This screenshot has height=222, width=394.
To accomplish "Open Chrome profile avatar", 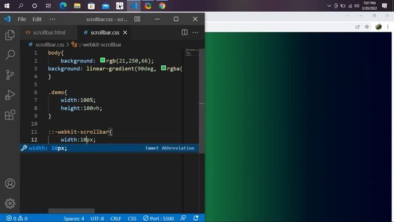I will point(379,27).
